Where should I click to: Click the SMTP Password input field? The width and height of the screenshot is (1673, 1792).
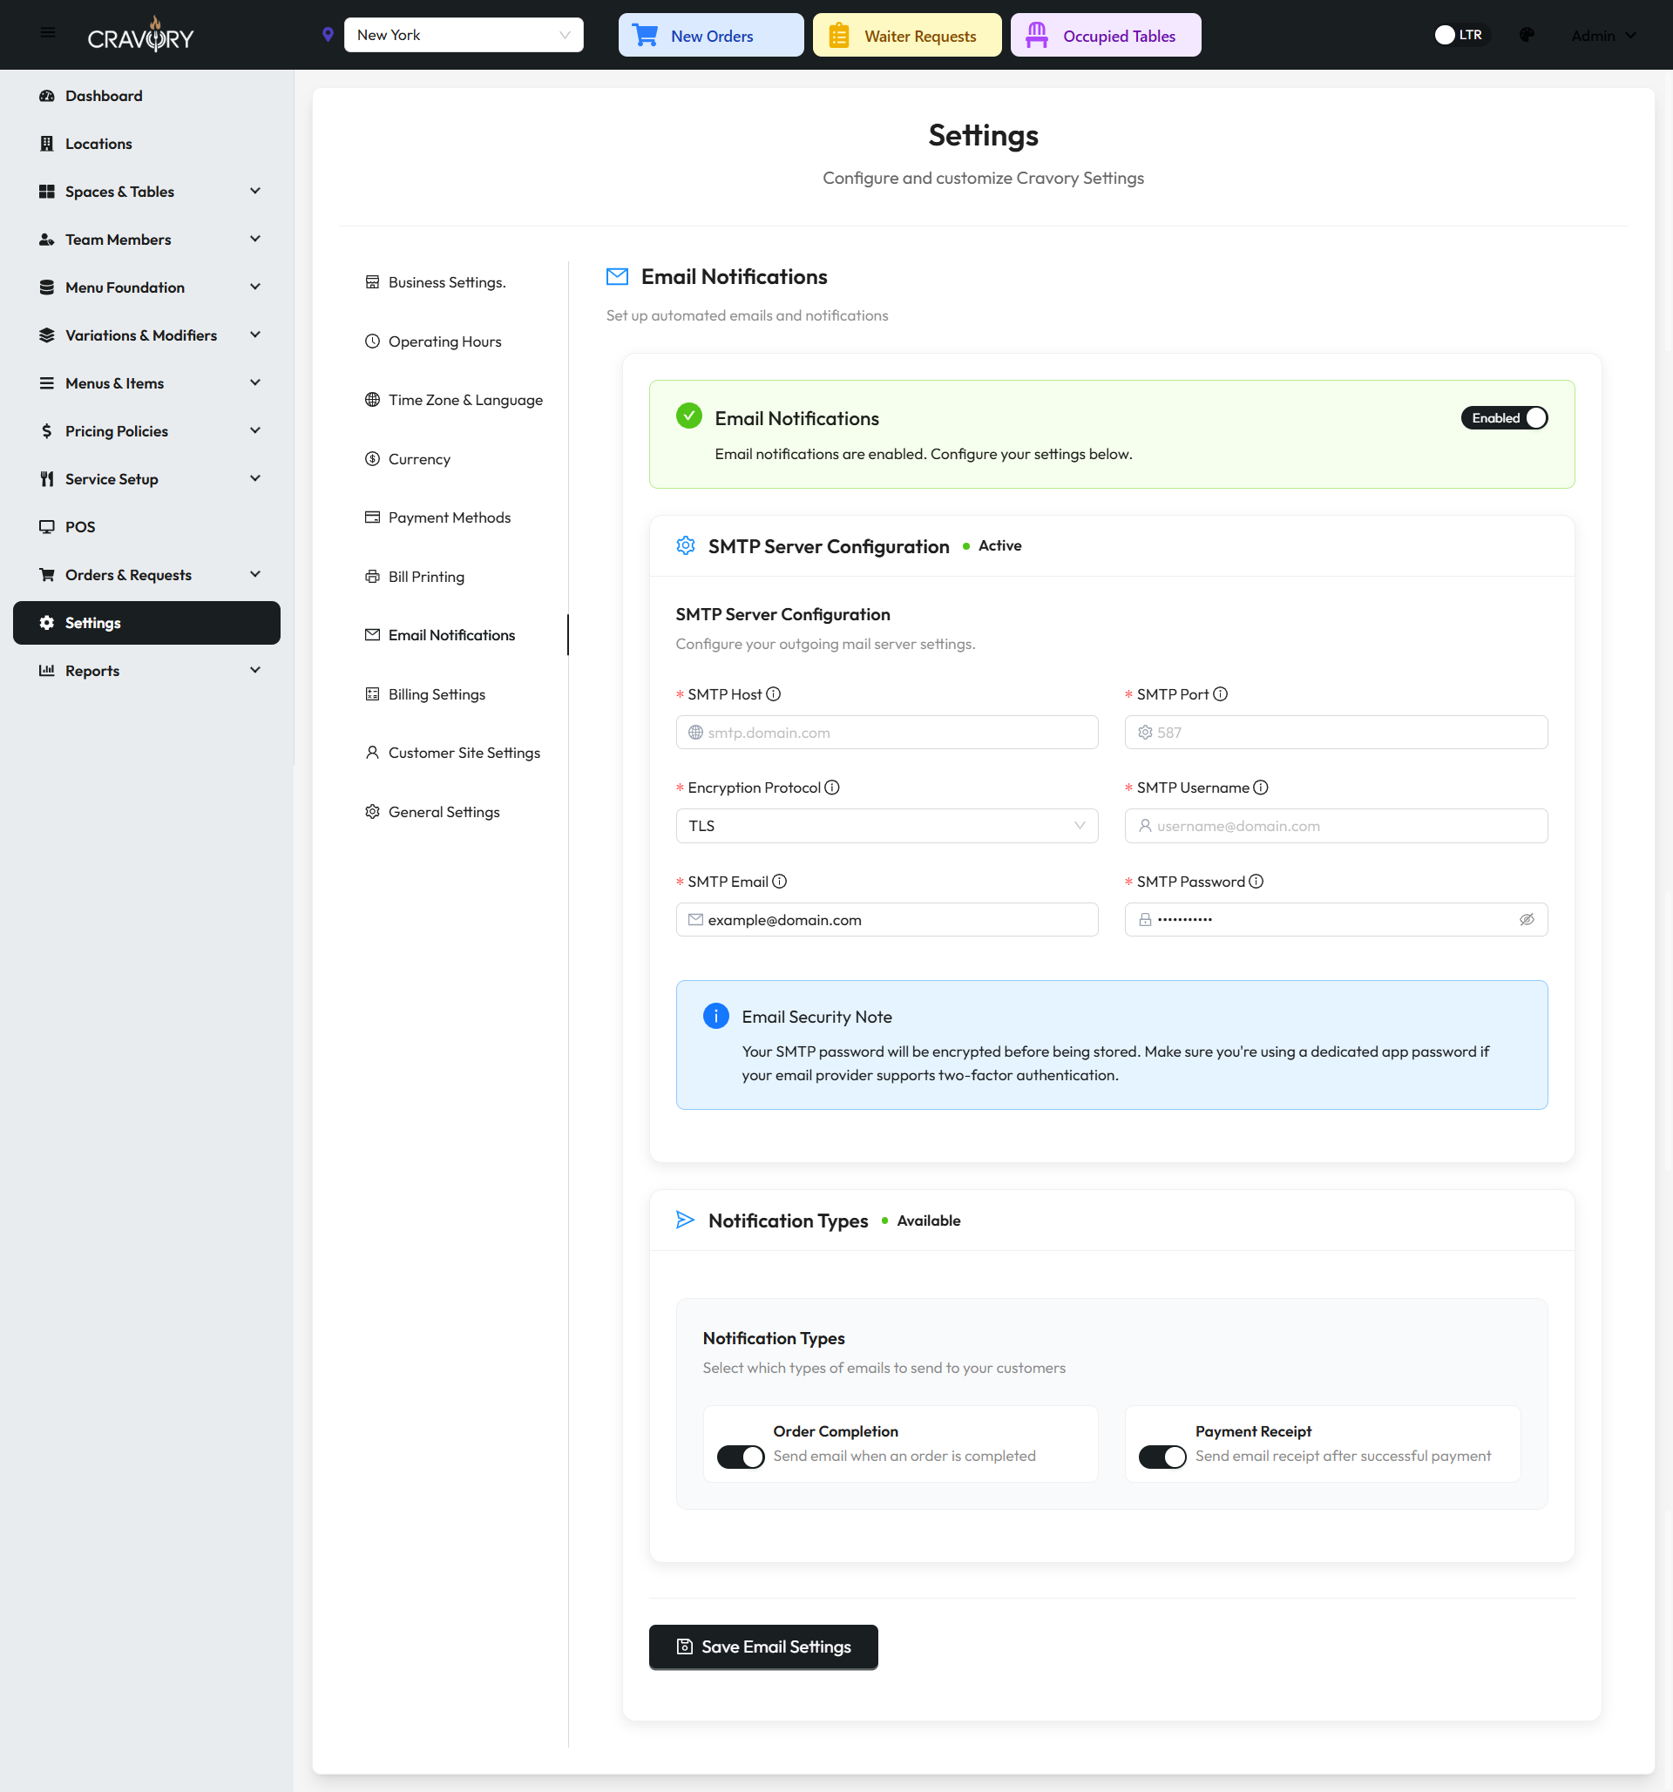pyautogui.click(x=1336, y=920)
